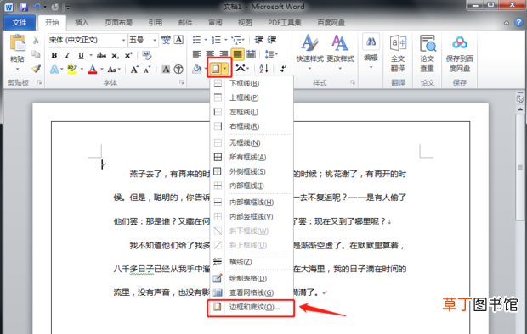Click the bullets list icon

tap(196, 40)
